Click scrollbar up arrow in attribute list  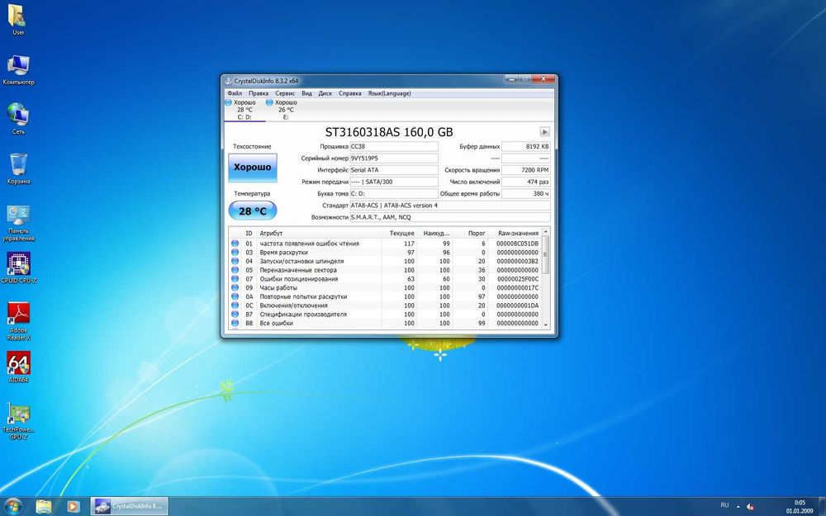(x=546, y=232)
